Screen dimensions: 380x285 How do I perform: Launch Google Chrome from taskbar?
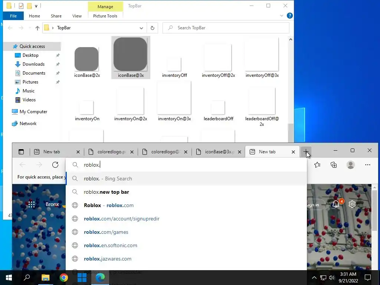64,278
